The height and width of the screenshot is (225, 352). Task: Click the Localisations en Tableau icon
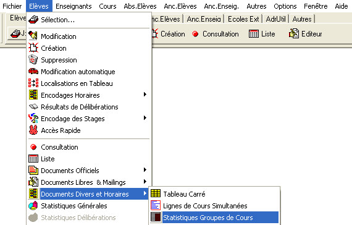[33, 83]
